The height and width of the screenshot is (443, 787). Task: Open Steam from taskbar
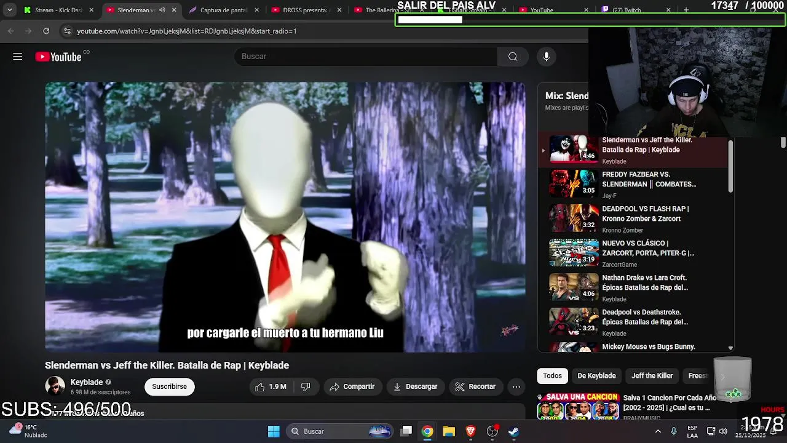click(x=513, y=431)
